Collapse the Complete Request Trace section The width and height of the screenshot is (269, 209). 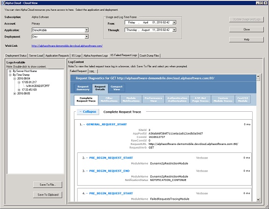click(x=88, y=112)
